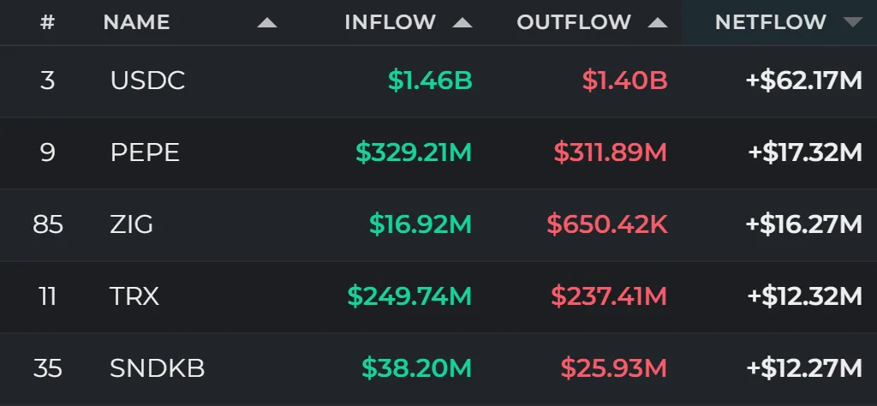Click rank number 35 for SNDKB
Screen dimensions: 877x406
click(48, 368)
